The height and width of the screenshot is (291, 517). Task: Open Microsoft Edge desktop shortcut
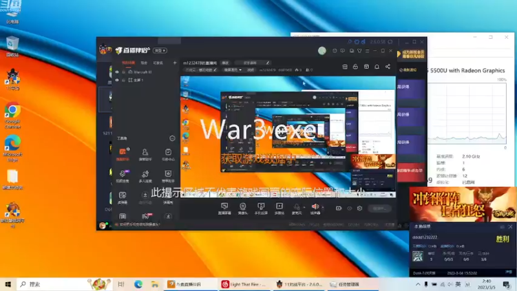pos(12,148)
